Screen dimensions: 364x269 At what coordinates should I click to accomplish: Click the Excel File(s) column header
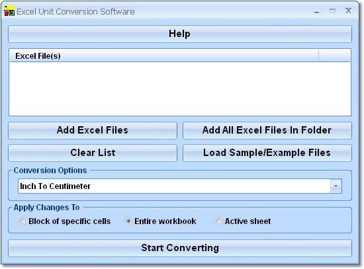[164, 56]
